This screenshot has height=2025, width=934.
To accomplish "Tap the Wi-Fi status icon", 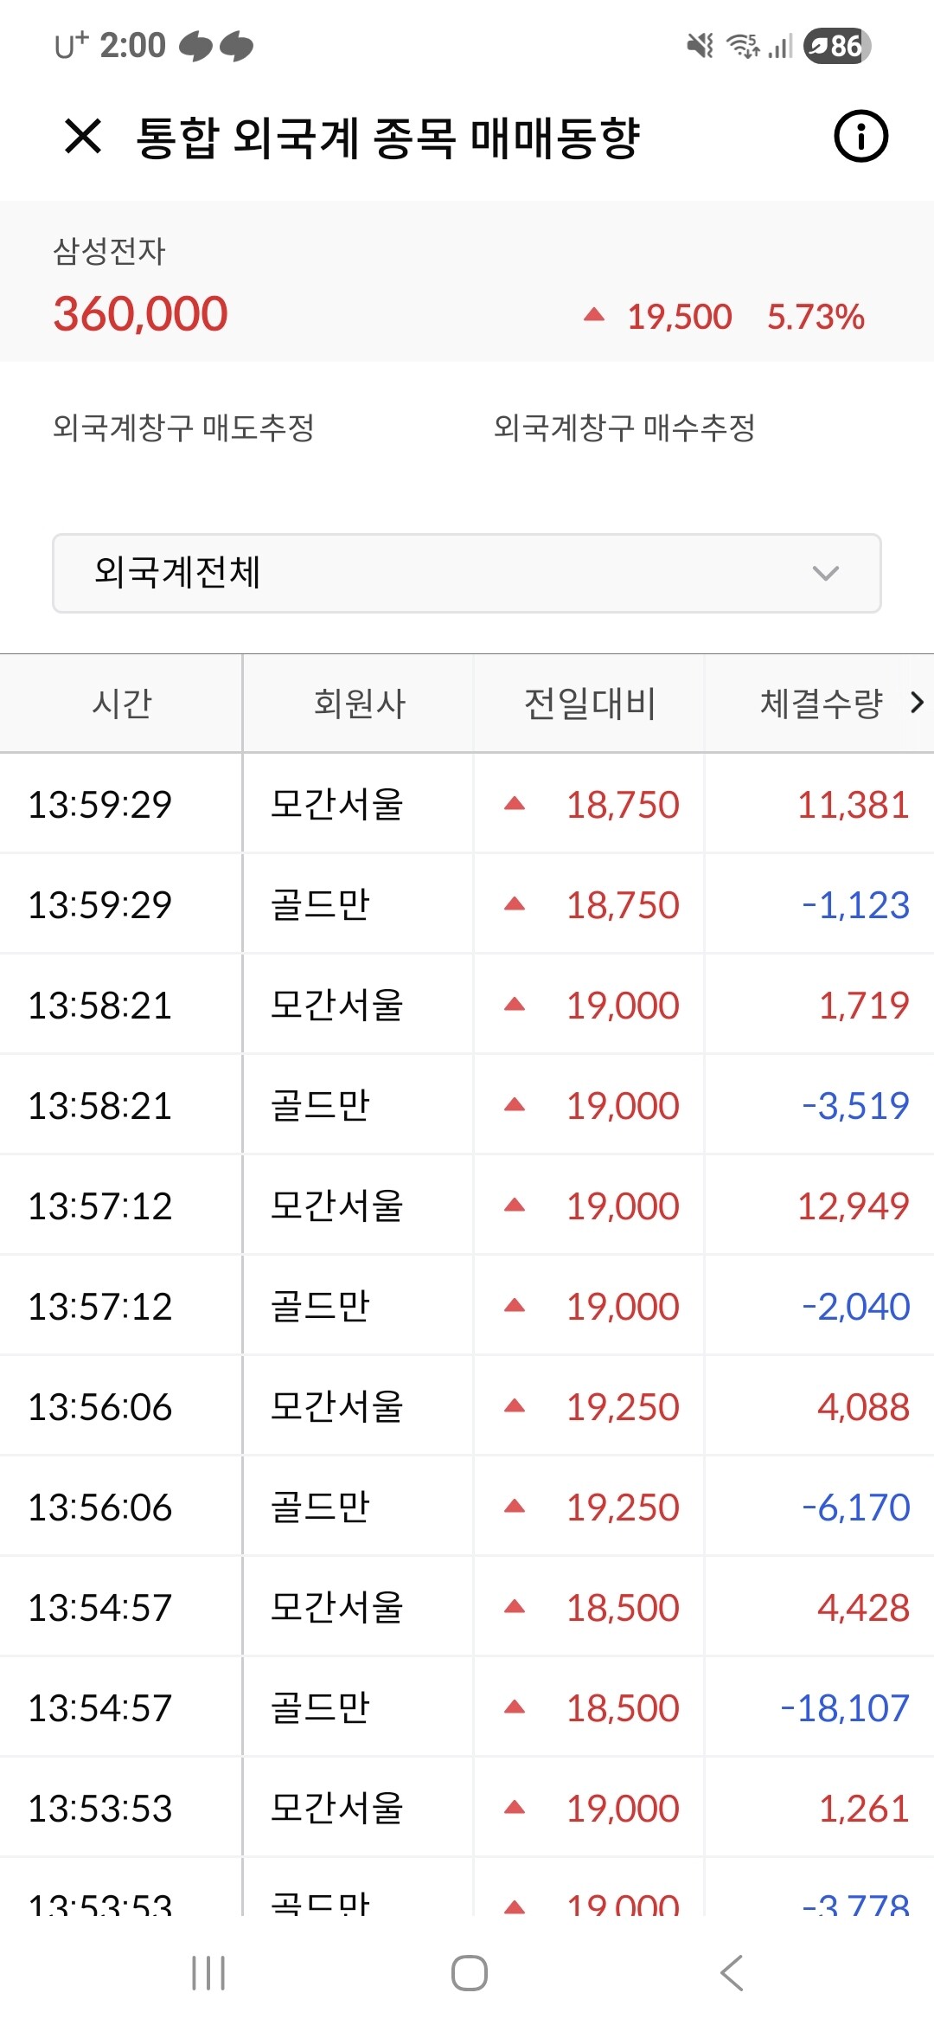I will pos(743,45).
